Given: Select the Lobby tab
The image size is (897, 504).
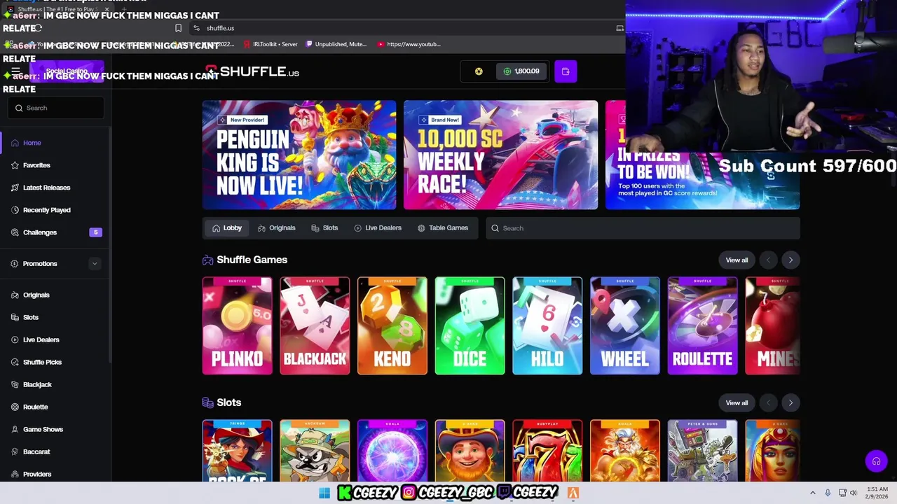Looking at the screenshot, I should [x=227, y=228].
